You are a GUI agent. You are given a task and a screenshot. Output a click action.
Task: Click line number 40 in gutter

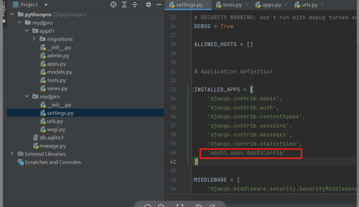pyautogui.click(x=173, y=153)
